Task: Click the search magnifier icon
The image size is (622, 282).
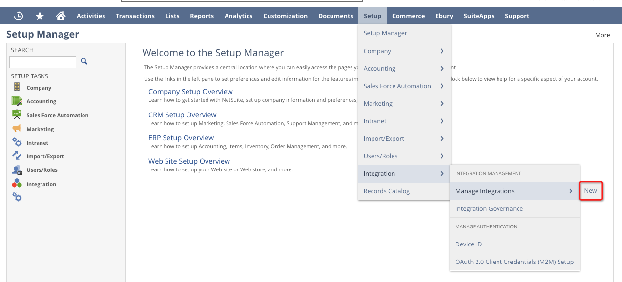Action: coord(84,61)
